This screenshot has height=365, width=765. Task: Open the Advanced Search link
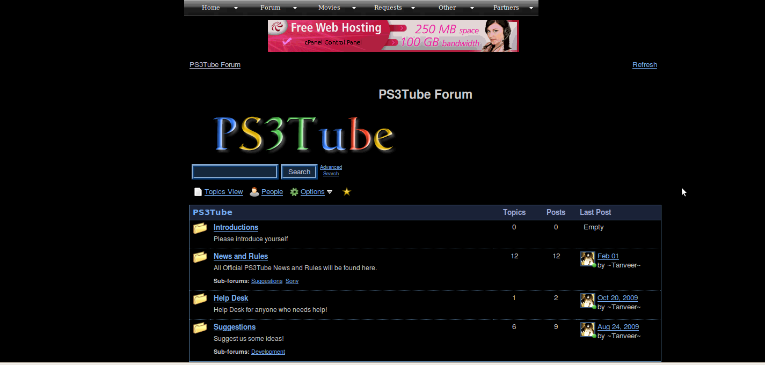331,170
